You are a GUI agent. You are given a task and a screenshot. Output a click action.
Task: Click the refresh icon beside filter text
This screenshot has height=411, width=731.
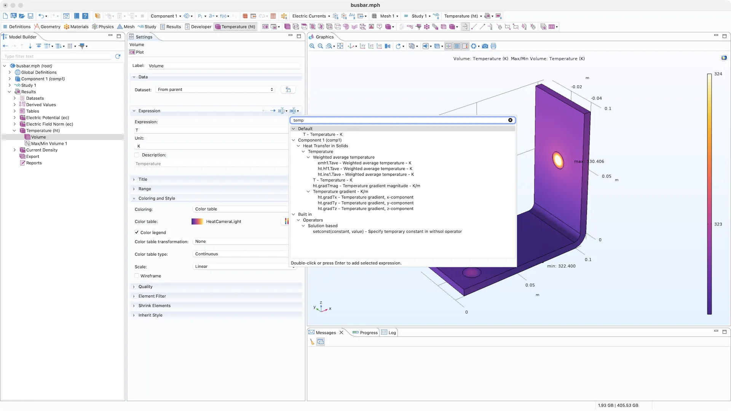[118, 56]
